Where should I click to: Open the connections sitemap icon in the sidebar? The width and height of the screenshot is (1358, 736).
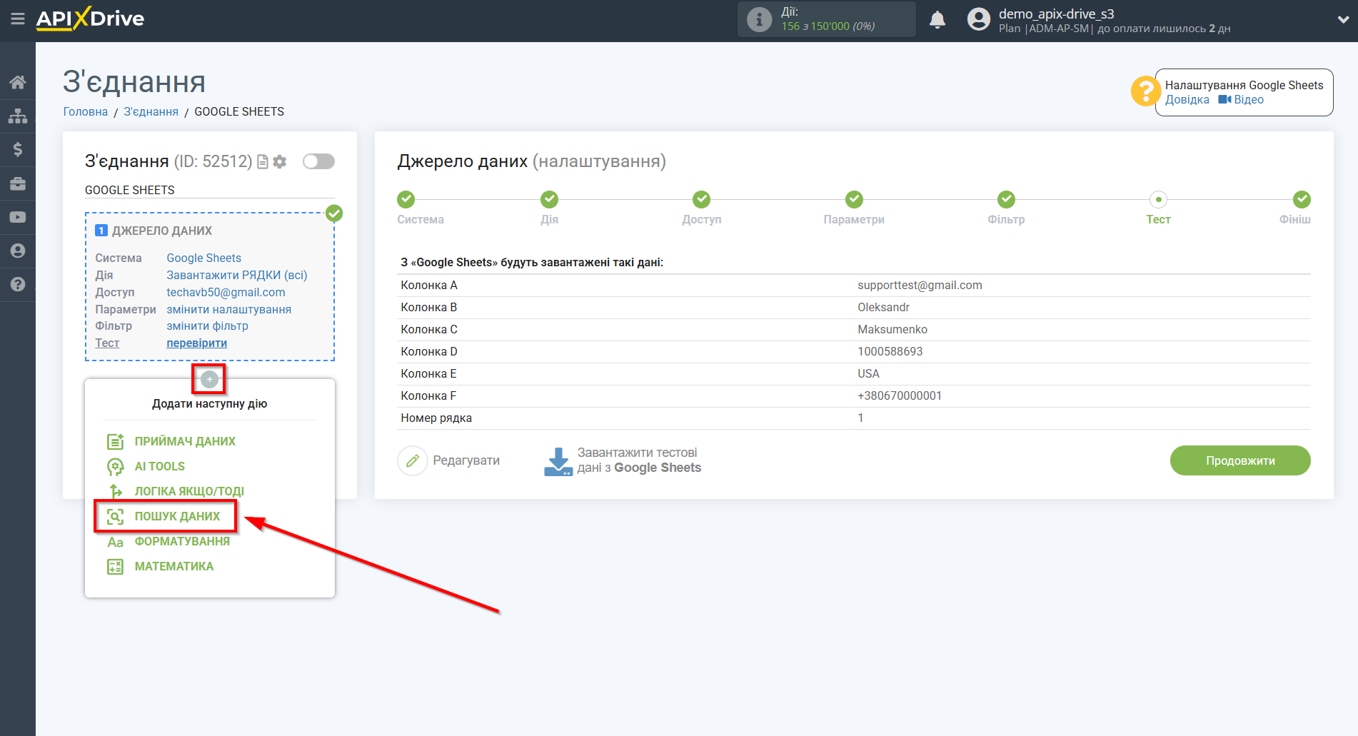18,116
